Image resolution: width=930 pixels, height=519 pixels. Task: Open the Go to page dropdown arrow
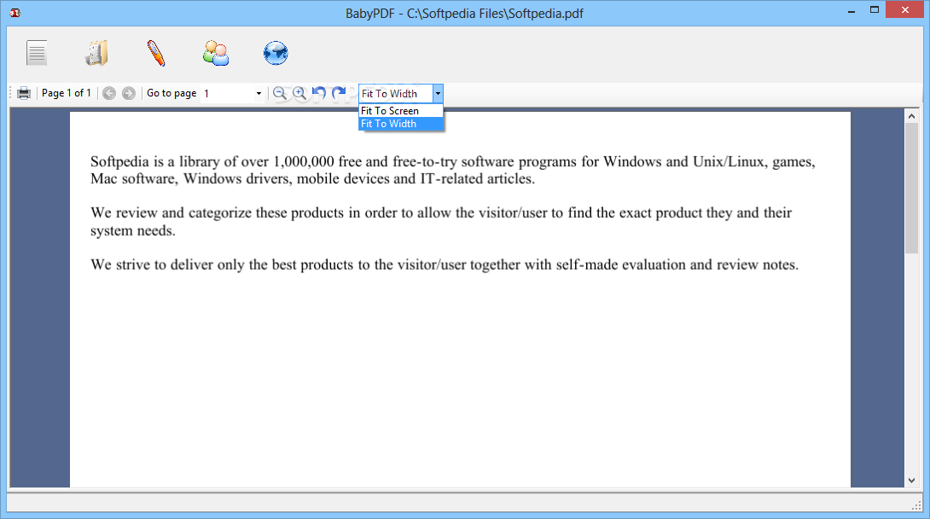(x=259, y=93)
